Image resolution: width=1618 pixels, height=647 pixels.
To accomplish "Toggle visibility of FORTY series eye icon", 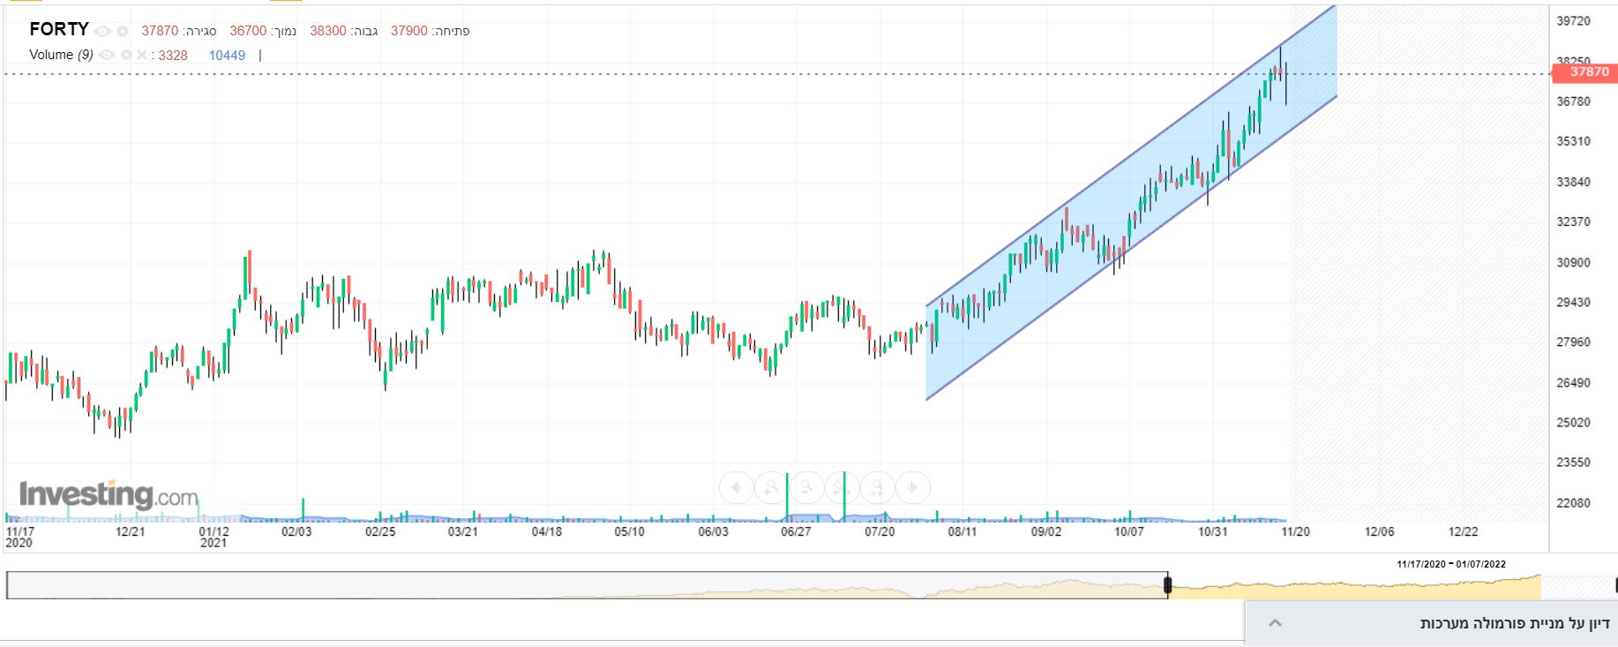I will point(102,31).
